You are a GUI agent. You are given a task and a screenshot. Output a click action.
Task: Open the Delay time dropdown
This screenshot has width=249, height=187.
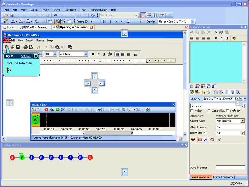coord(242,133)
